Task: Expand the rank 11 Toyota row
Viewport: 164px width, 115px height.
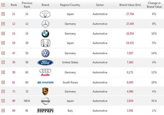Action: pyautogui.click(x=3, y=14)
